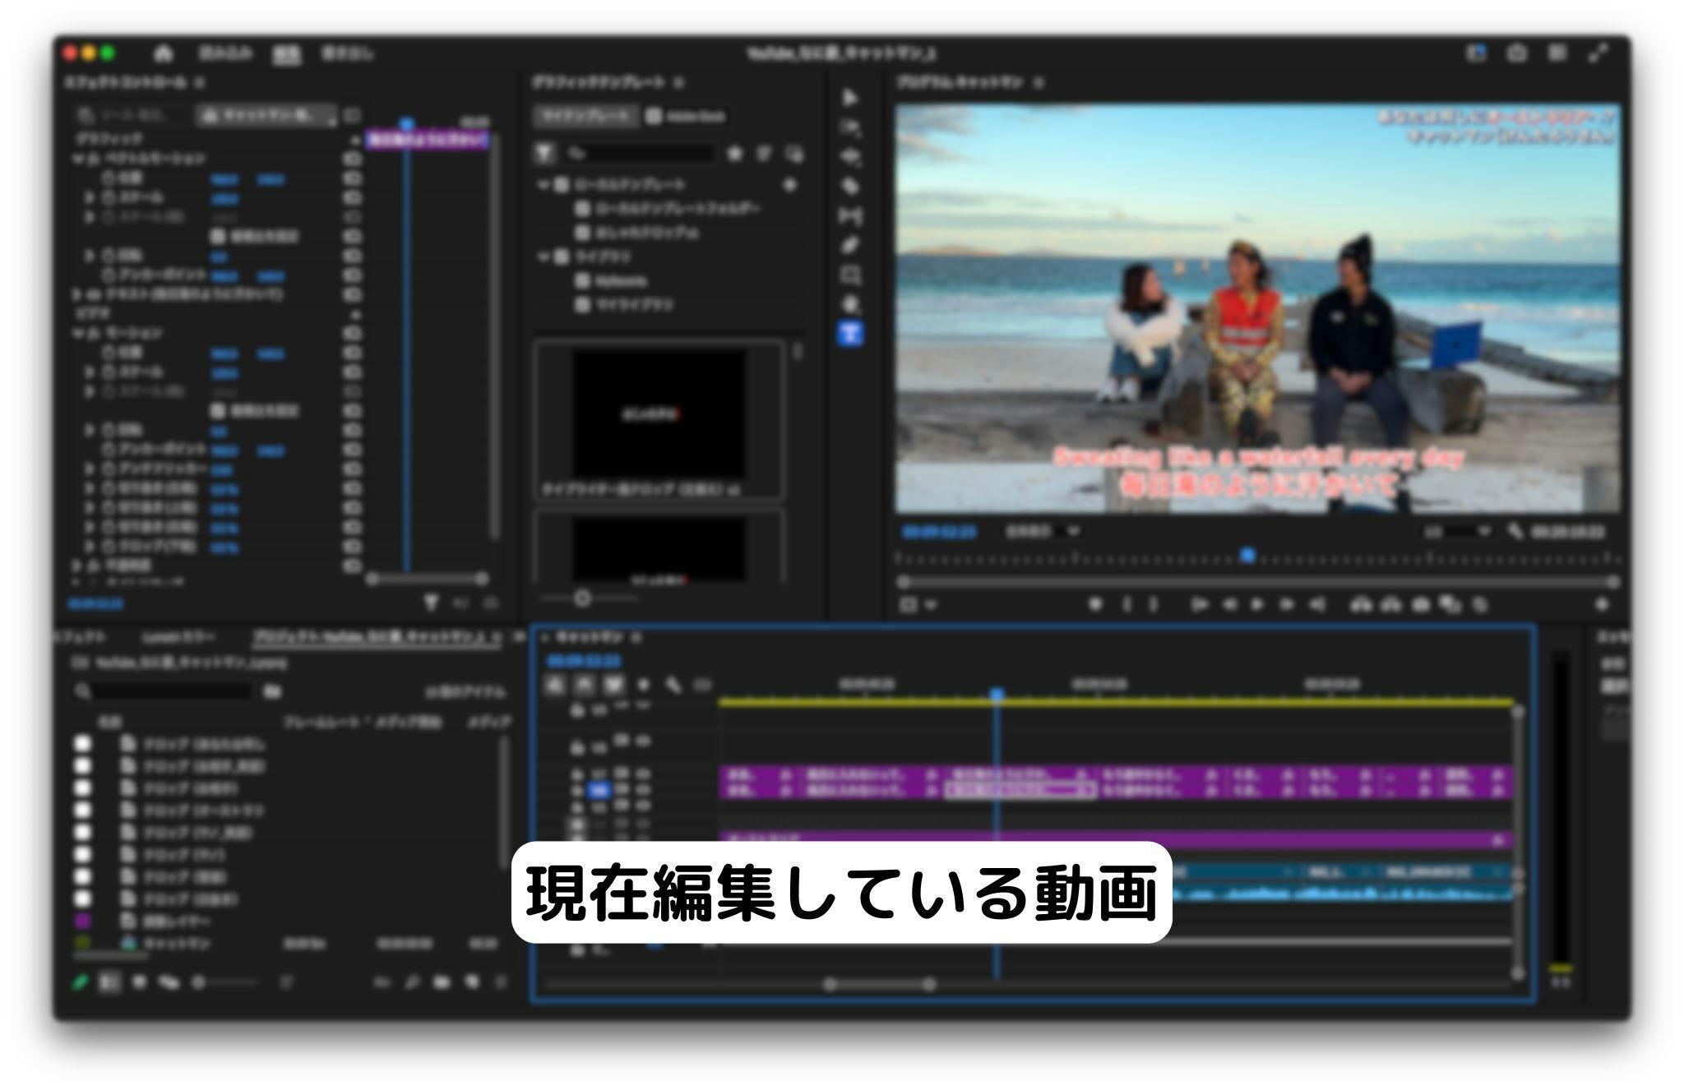This screenshot has width=1684, height=1090.
Task: Toggle uniform scale checkbox under Vector Motion
Action: pos(218,237)
